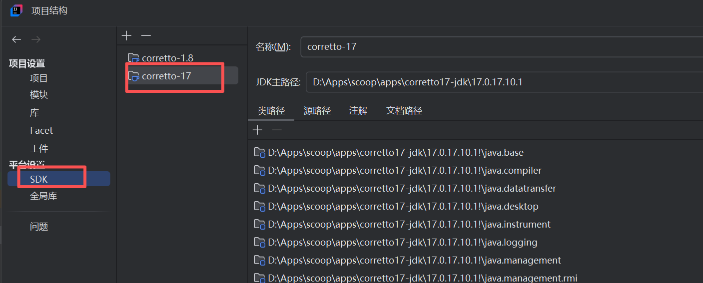Click the 名称(M) label
This screenshot has width=703, height=283.
tap(273, 47)
